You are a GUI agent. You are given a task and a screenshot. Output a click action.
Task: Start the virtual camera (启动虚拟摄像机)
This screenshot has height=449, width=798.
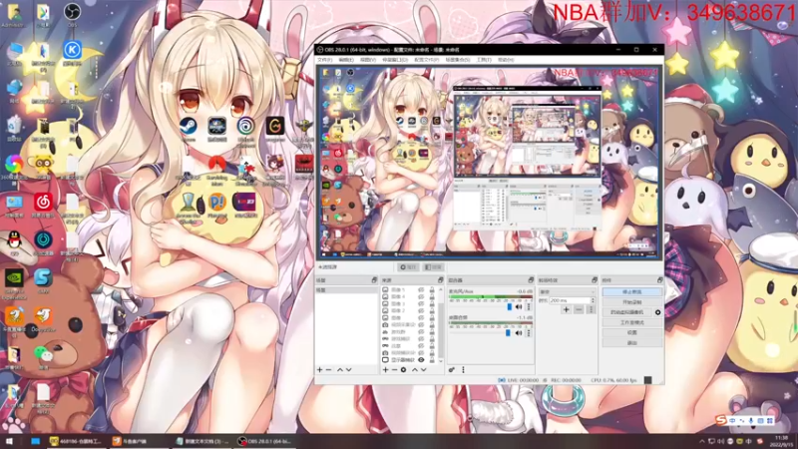627,312
